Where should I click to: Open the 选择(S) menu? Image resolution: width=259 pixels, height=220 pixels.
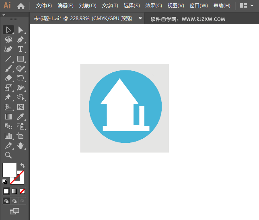pyautogui.click(x=132, y=6)
